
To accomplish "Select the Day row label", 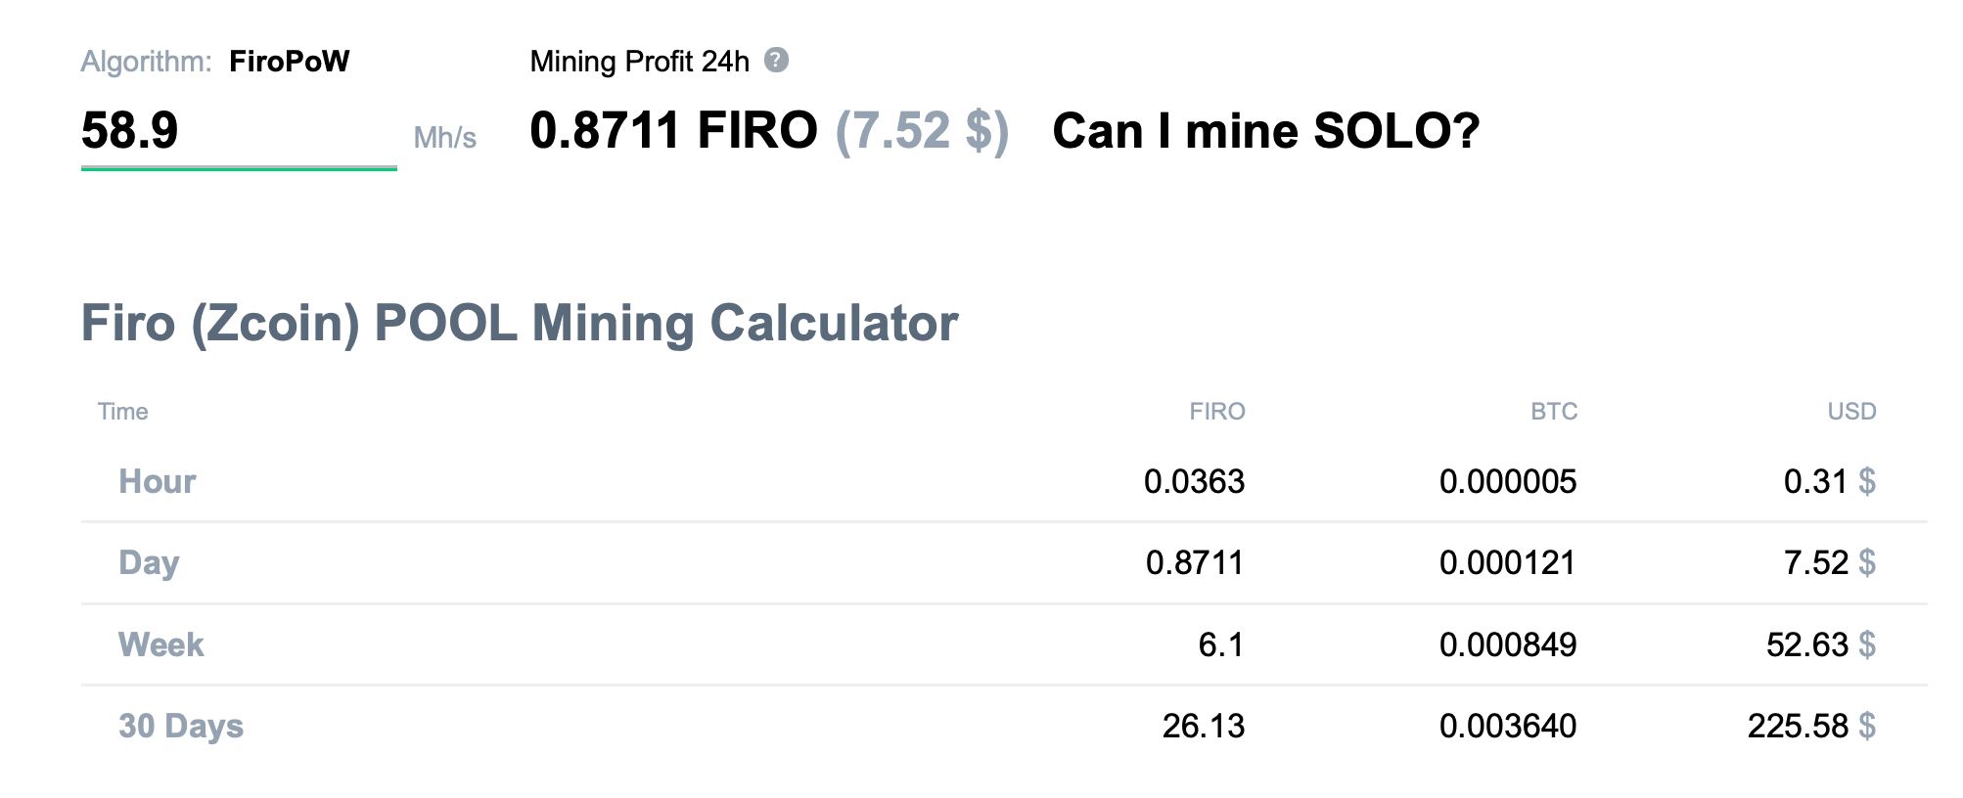I will (149, 563).
